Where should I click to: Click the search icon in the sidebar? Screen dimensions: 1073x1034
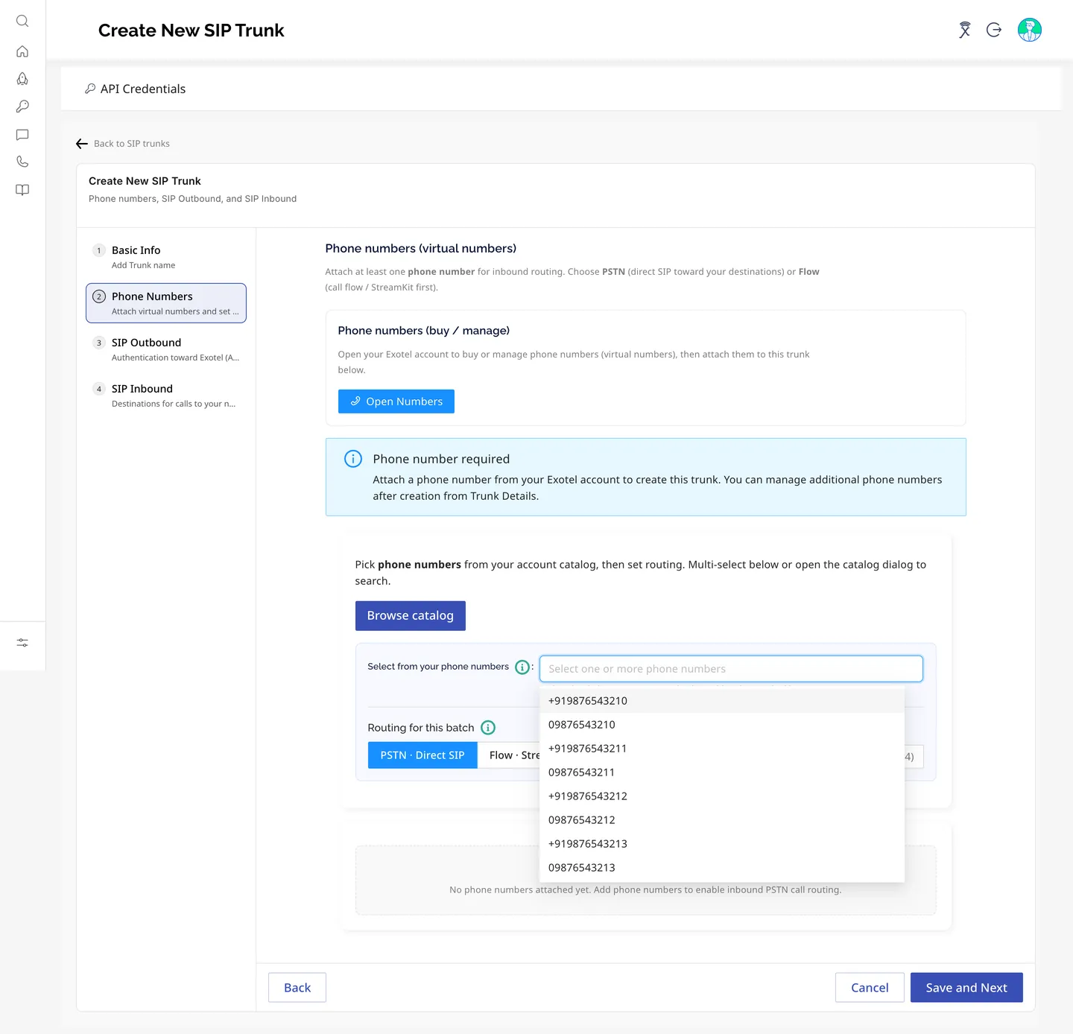pos(22,21)
